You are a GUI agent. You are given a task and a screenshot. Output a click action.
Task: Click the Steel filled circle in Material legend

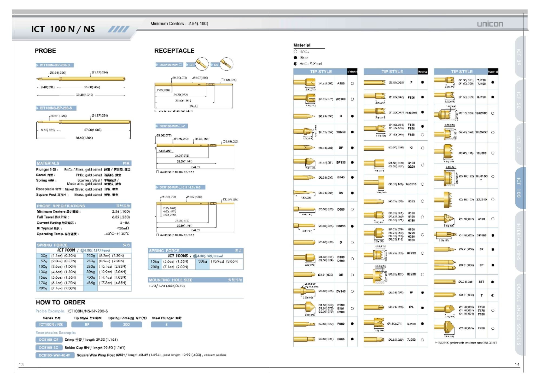pyautogui.click(x=295, y=58)
